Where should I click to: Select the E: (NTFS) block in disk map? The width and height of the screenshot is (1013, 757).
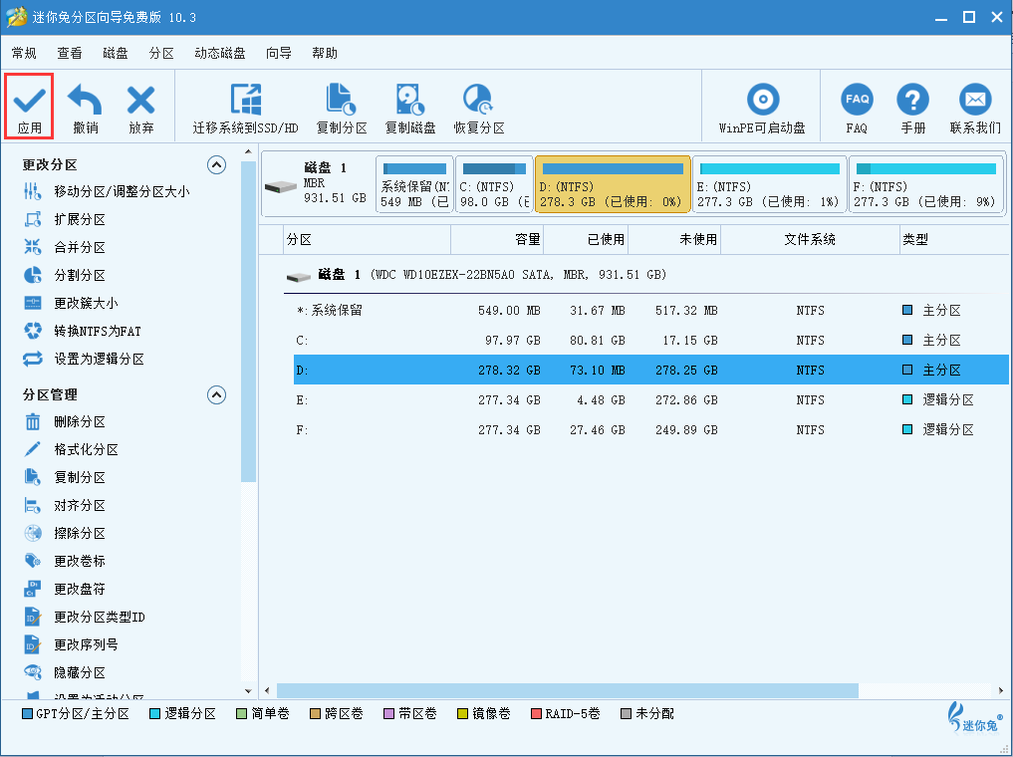[x=769, y=184]
